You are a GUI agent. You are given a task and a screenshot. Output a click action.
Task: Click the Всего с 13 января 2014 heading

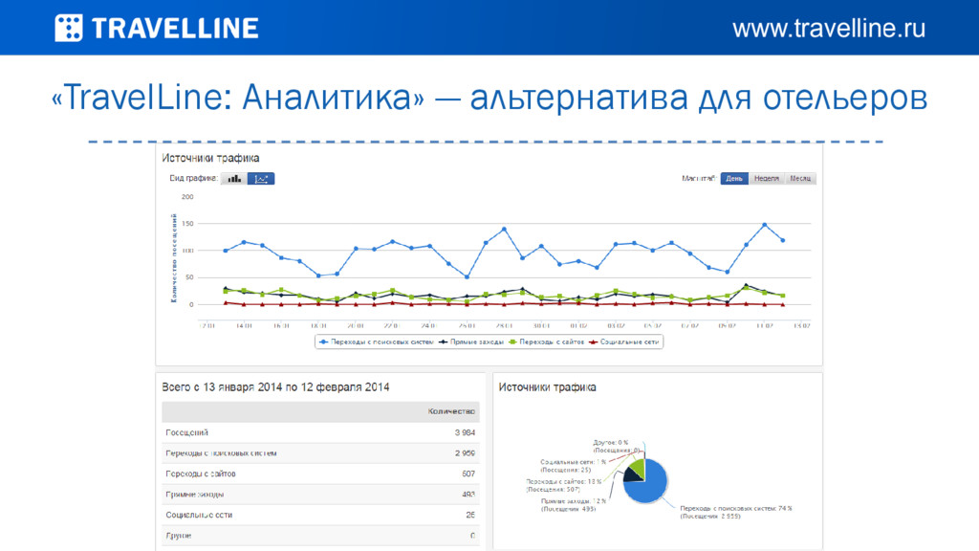[x=275, y=387]
